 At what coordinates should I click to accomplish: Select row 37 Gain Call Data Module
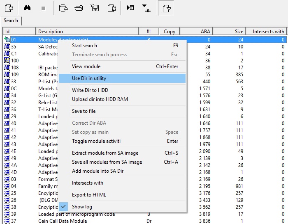[x=62, y=221]
